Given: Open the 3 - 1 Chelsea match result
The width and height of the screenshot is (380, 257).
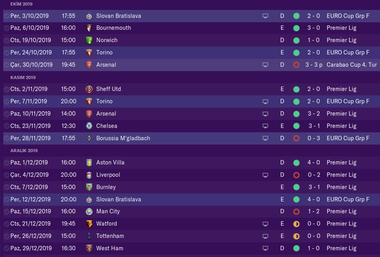Looking at the screenshot, I should point(314,126).
